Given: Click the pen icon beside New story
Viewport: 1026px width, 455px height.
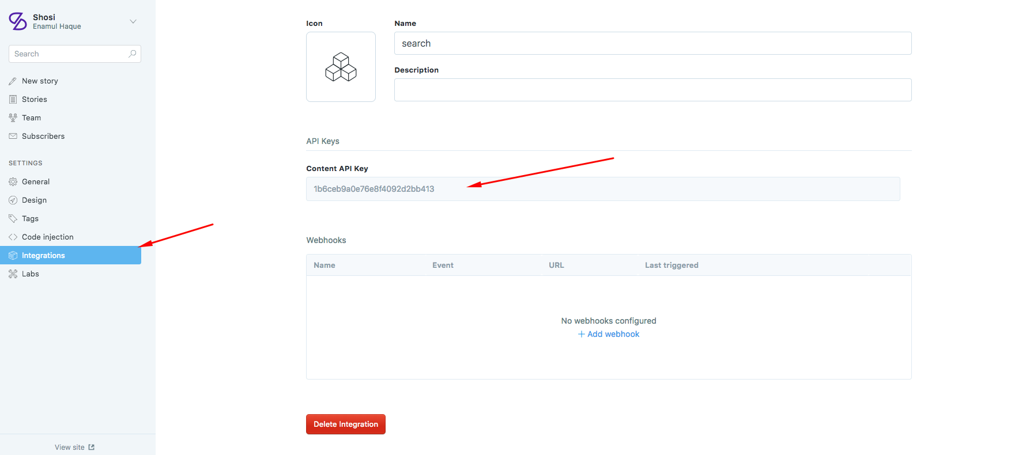Looking at the screenshot, I should (13, 81).
